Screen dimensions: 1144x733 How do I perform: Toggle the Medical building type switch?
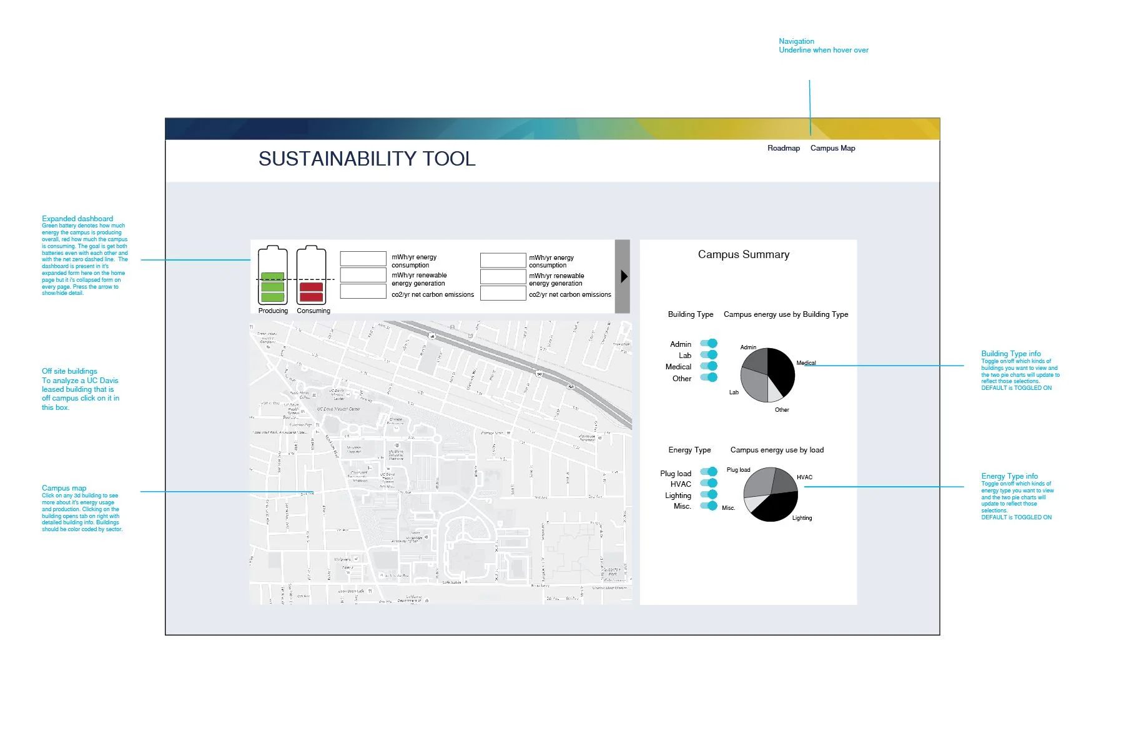pos(709,366)
